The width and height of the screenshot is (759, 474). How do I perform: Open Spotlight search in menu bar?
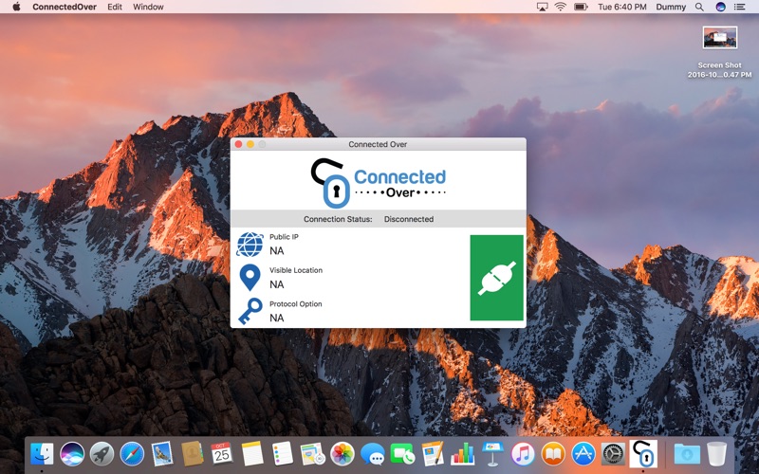699,7
